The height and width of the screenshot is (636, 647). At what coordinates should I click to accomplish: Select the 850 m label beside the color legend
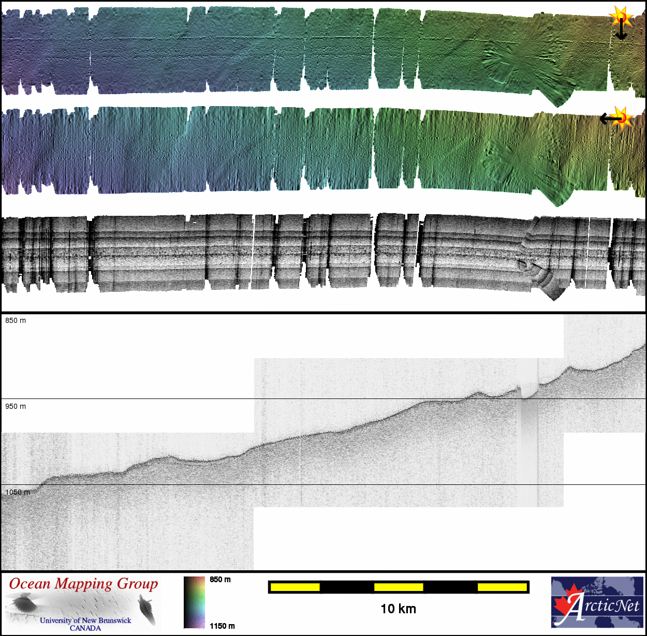point(220,580)
